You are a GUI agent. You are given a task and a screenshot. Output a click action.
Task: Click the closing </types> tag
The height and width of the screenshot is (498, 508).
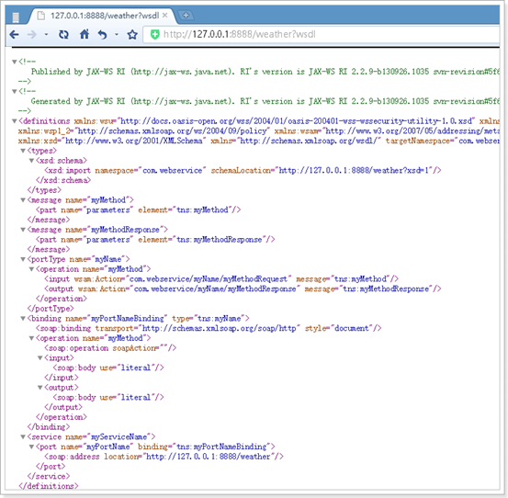tap(44, 190)
